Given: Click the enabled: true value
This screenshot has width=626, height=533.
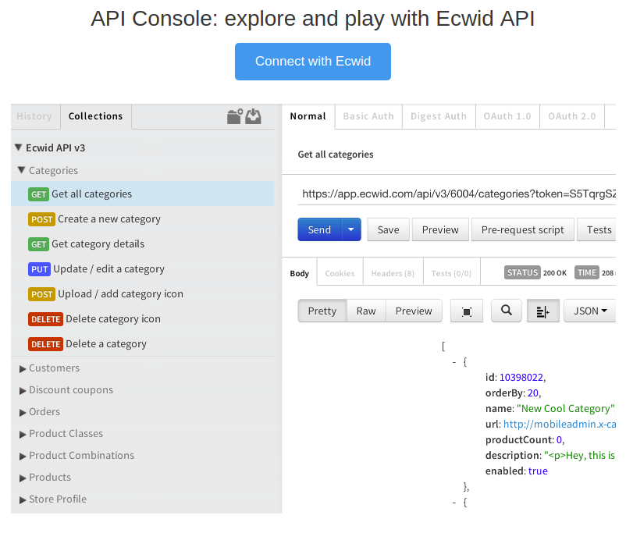Looking at the screenshot, I should (538, 471).
